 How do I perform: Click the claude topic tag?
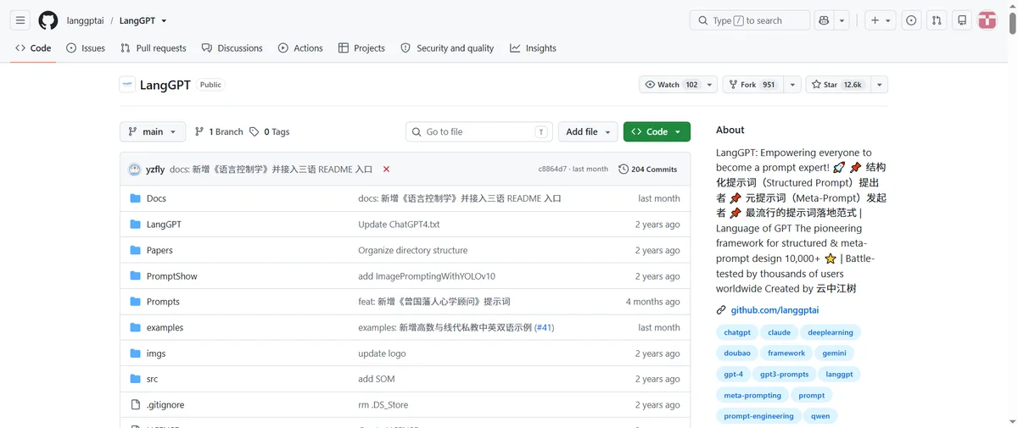[779, 332]
